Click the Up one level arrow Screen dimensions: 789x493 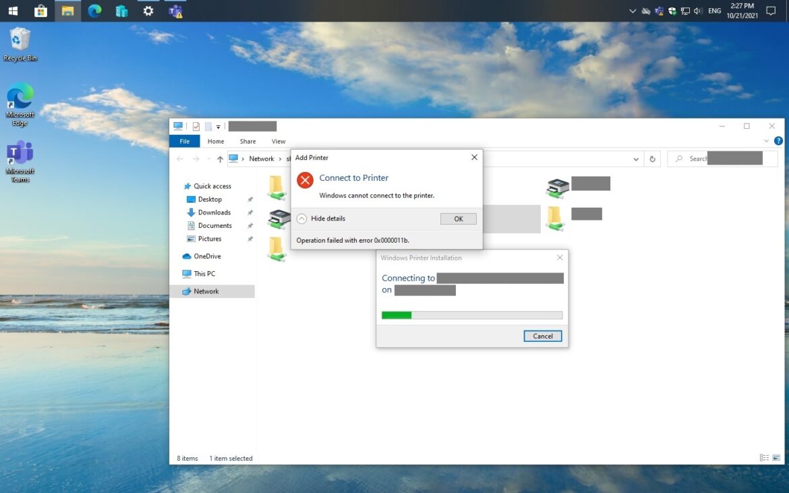tap(220, 159)
